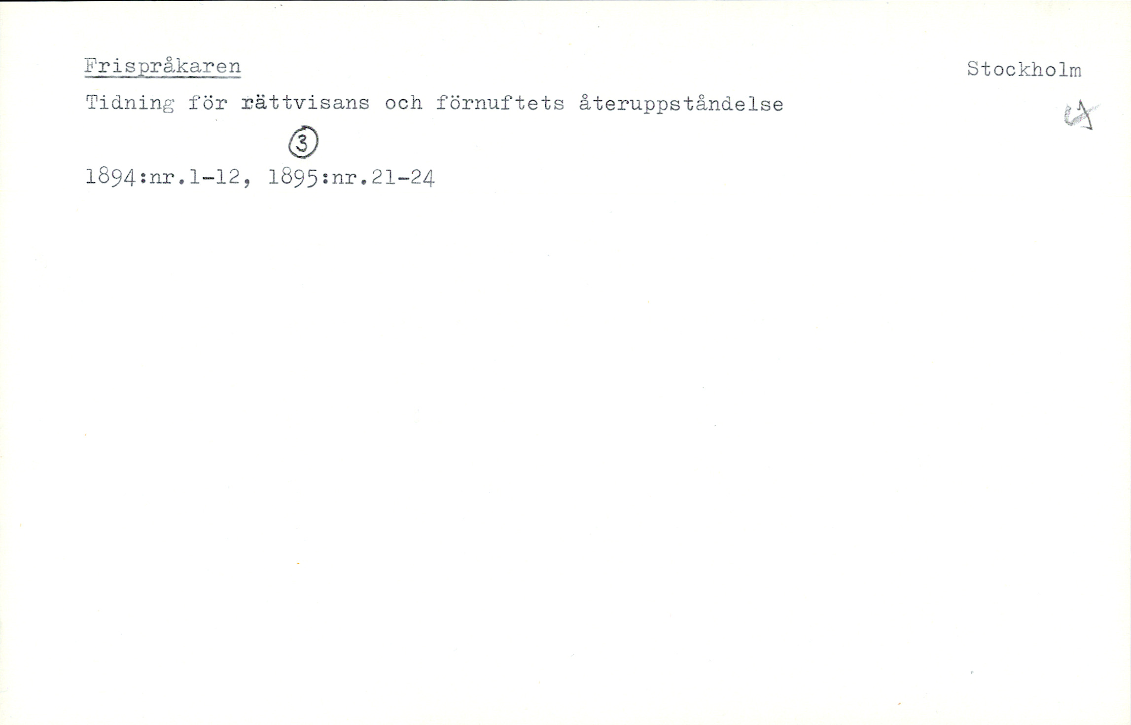The width and height of the screenshot is (1131, 725).
Task: Select the word Tidning in subtitle
Action: click(x=130, y=104)
